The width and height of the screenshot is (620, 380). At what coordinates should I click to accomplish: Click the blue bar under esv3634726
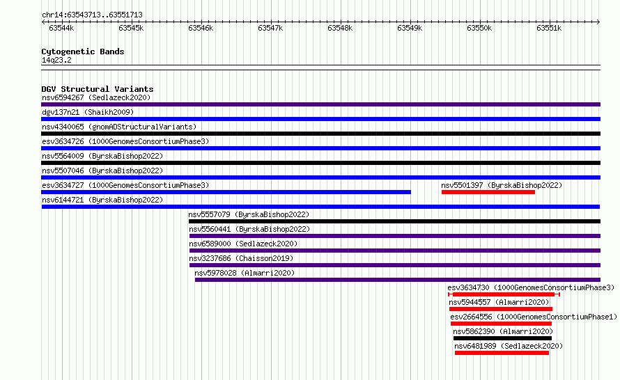pos(320,148)
